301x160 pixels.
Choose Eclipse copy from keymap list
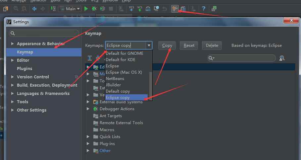127,97
